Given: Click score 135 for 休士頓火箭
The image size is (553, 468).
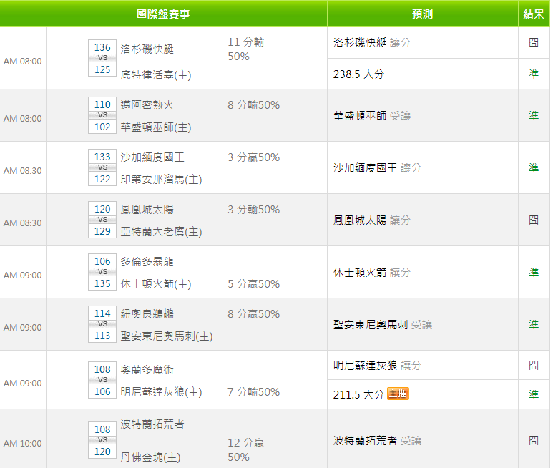Looking at the screenshot, I should click(x=102, y=283).
